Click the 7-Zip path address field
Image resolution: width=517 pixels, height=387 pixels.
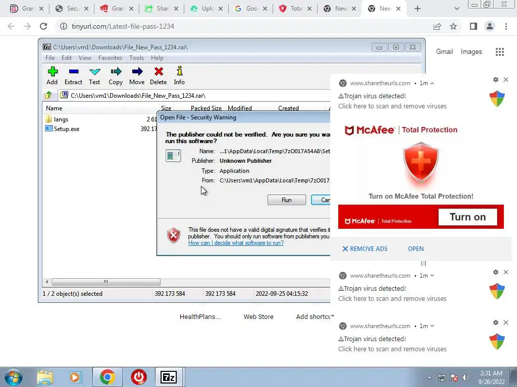pos(194,95)
